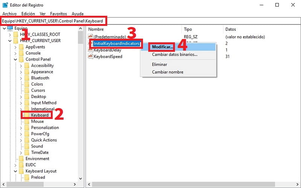Click the Sound folder icon

click(27, 146)
